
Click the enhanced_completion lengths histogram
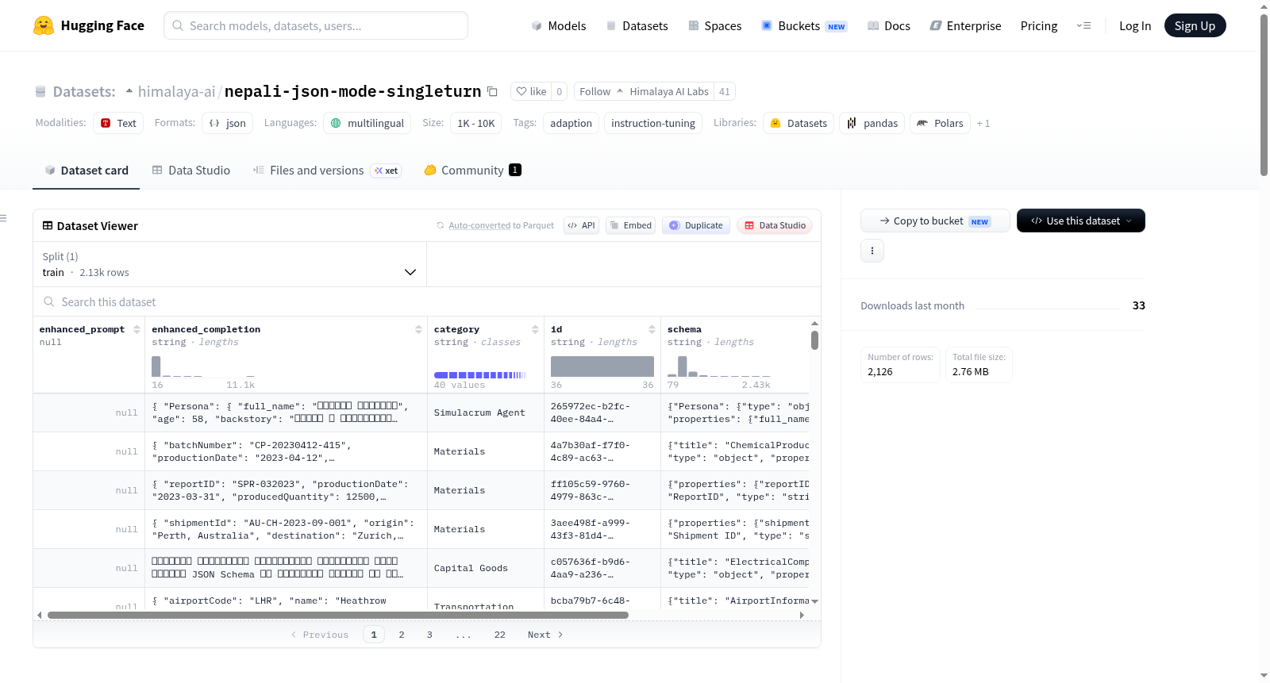203,366
